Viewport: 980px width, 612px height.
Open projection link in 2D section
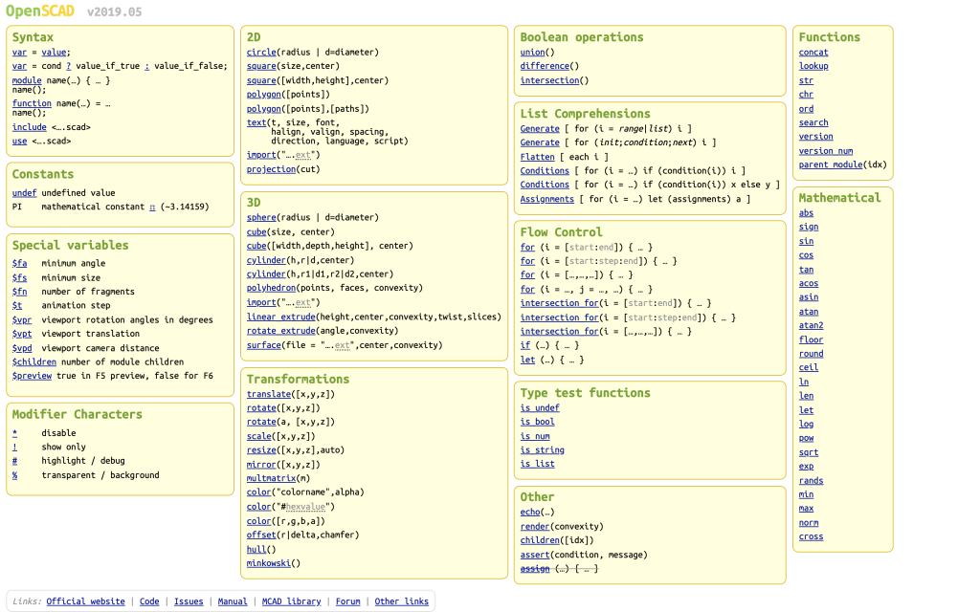click(x=271, y=169)
